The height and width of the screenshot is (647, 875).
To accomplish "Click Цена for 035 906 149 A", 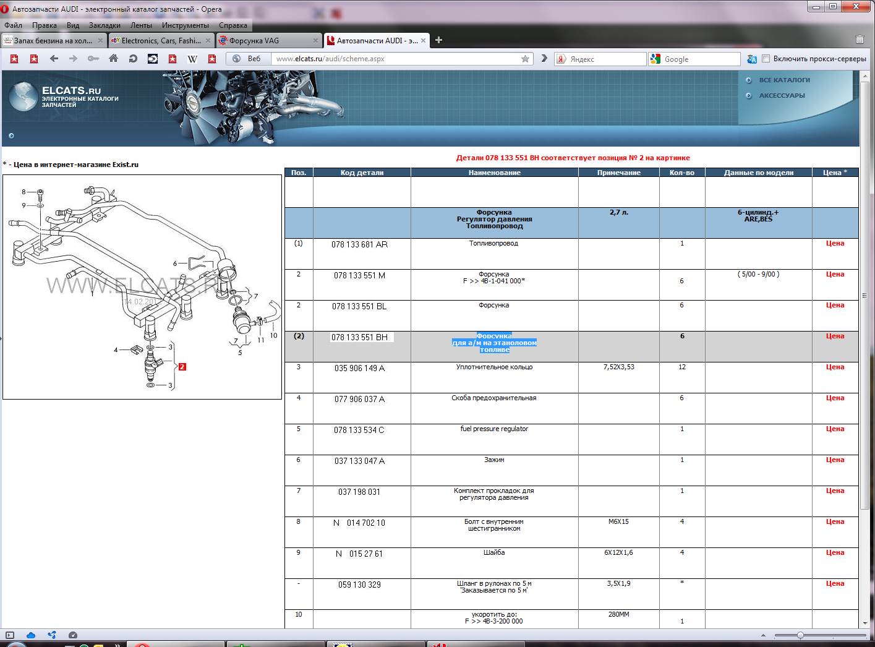I will [x=835, y=367].
